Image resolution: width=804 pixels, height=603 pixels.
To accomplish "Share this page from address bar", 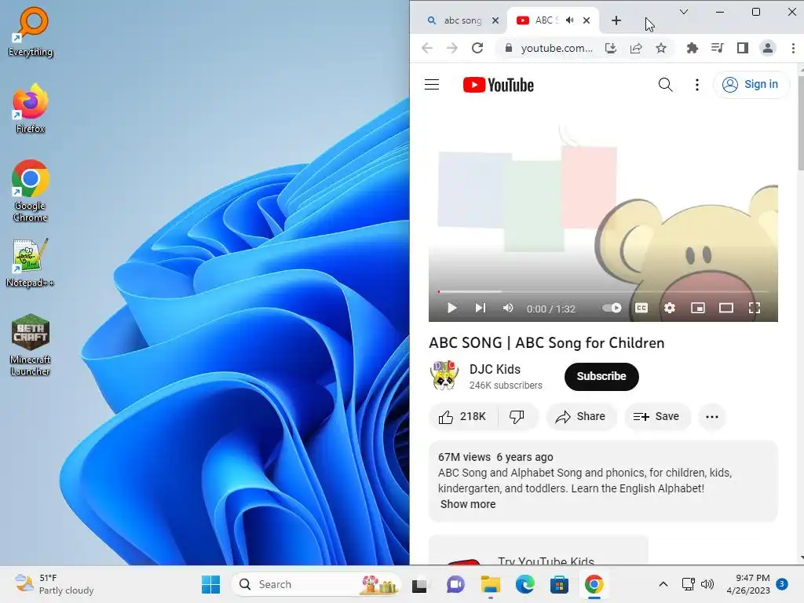I will (x=636, y=48).
